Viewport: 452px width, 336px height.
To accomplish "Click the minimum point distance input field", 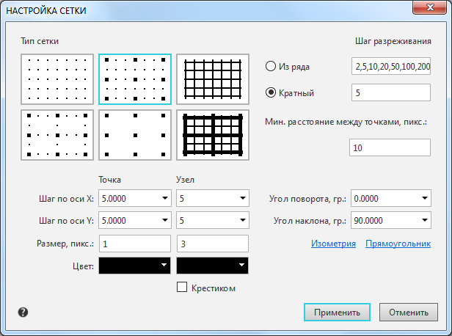I will [x=390, y=147].
